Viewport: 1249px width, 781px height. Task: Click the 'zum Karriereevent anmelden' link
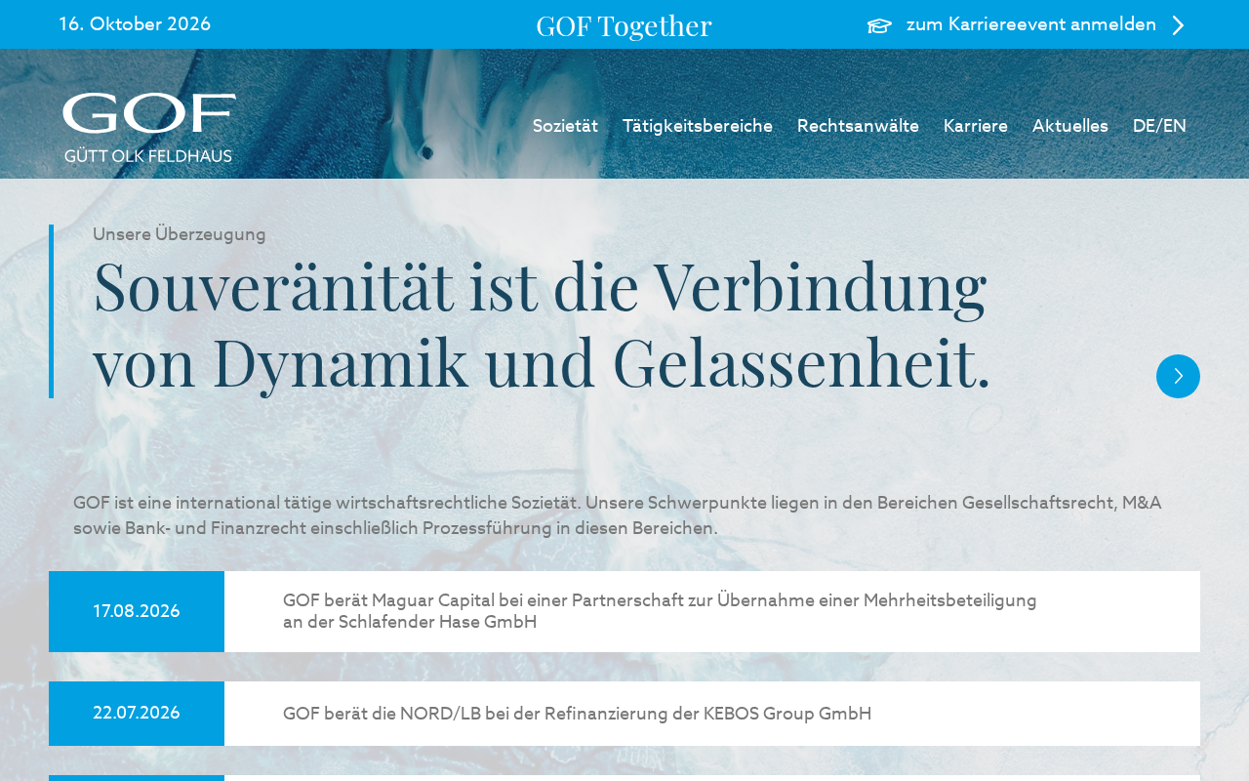tap(1031, 24)
